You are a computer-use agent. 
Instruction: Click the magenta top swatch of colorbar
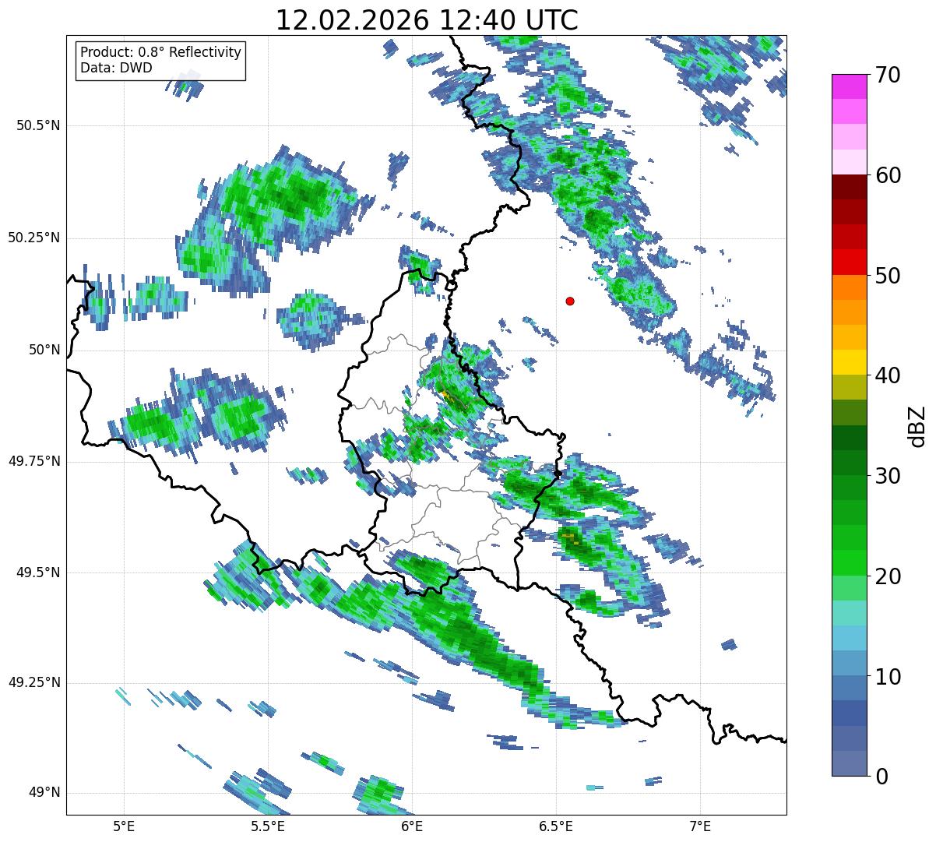pyautogui.click(x=850, y=86)
